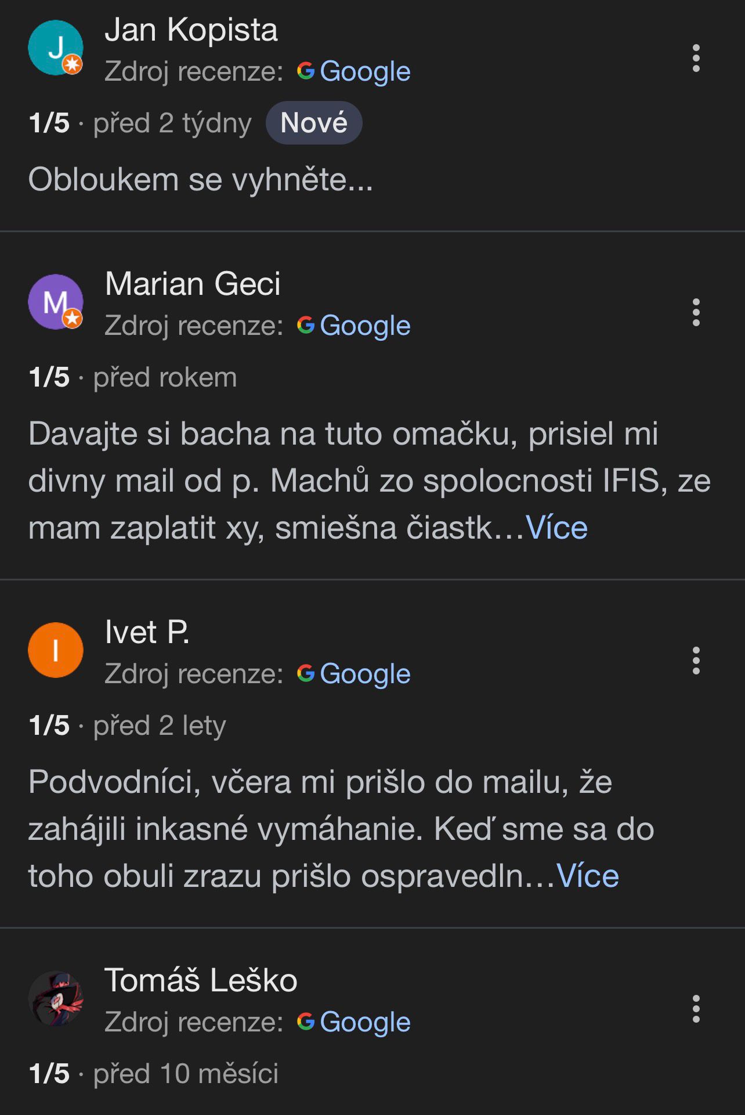This screenshot has height=1115, width=745.
Task: Expand Ivet P.'s review with Více
Action: 587,876
